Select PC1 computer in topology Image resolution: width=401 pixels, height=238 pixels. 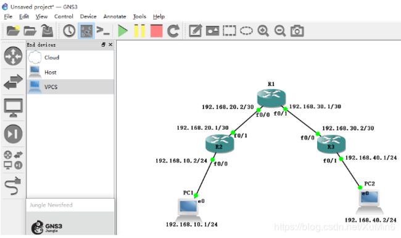(189, 210)
